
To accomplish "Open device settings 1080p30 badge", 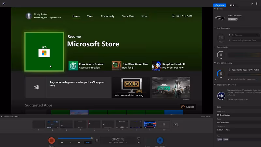I will pos(233,19).
